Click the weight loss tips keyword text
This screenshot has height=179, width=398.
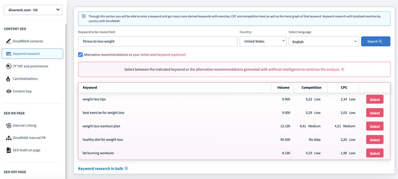(94, 99)
